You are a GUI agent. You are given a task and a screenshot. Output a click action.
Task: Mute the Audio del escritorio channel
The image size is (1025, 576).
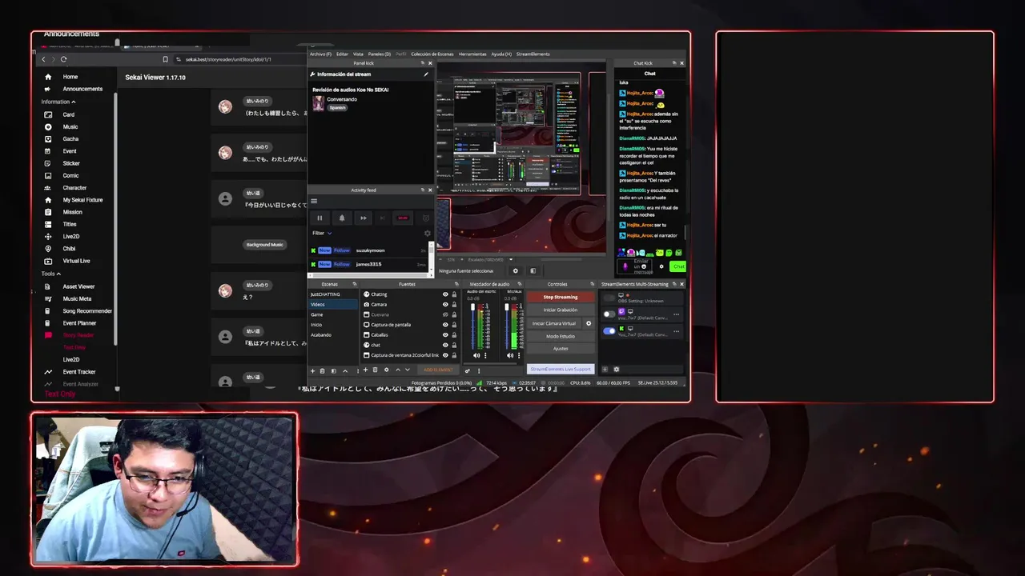[476, 355]
